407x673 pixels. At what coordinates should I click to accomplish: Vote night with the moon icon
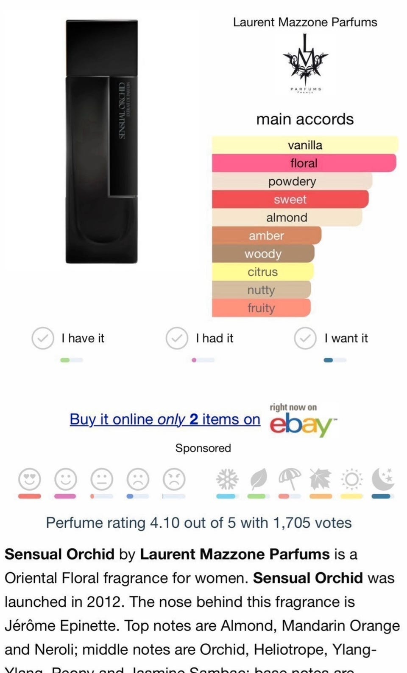pyautogui.click(x=383, y=479)
